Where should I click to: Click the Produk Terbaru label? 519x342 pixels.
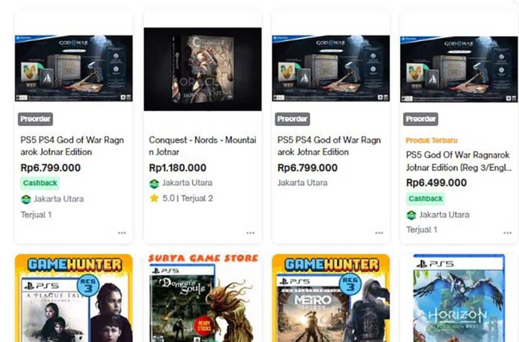click(432, 140)
